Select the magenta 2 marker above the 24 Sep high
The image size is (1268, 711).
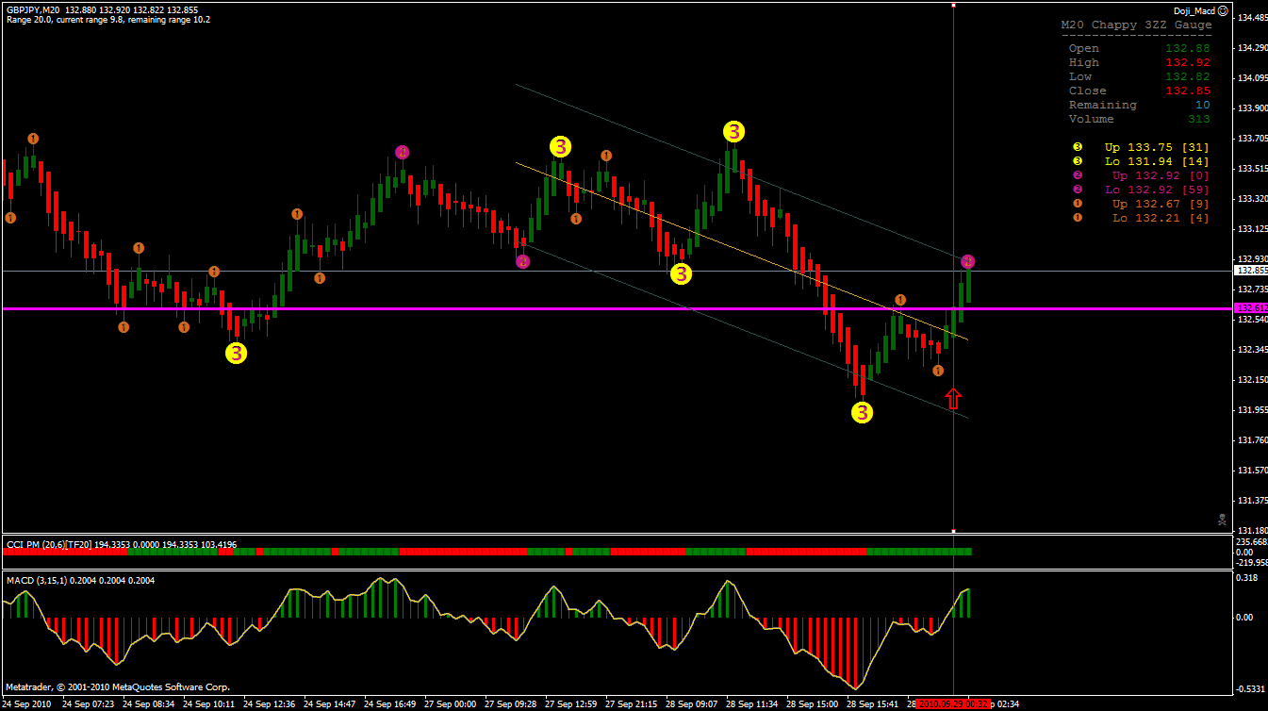pos(403,152)
